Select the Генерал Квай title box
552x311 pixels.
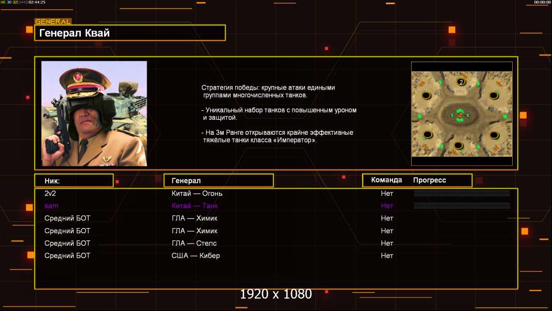(x=129, y=33)
